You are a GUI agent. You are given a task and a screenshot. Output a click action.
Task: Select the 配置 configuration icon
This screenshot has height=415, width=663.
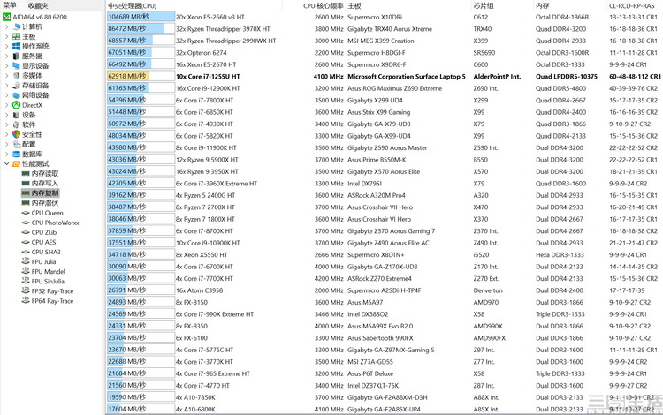pos(17,144)
